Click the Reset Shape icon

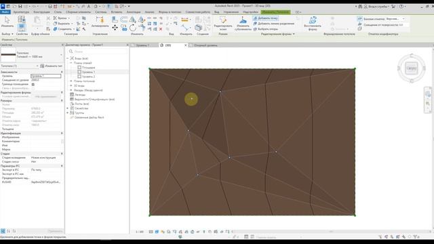tap(313, 20)
